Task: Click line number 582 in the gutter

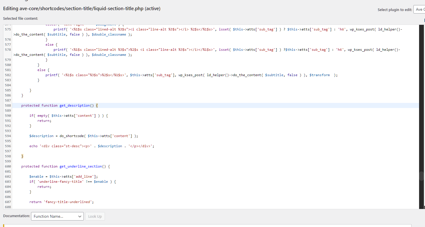Action: point(8,75)
